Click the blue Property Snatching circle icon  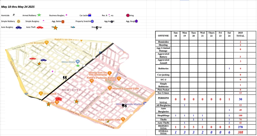92,21
